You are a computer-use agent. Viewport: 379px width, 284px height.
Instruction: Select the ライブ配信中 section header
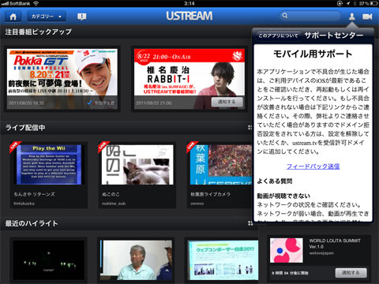click(25, 128)
